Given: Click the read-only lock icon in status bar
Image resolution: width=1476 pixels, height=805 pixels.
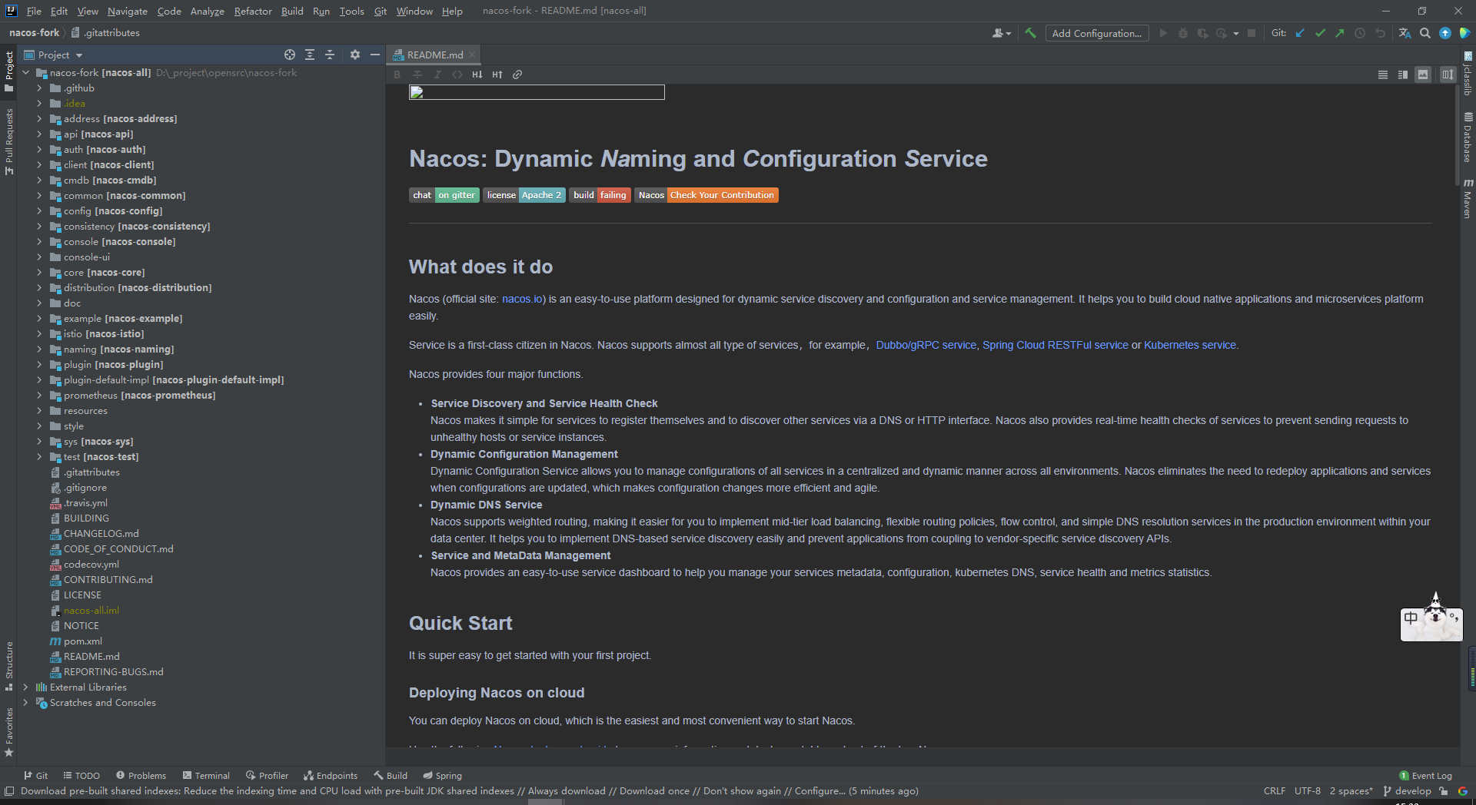Looking at the screenshot, I should [1444, 791].
